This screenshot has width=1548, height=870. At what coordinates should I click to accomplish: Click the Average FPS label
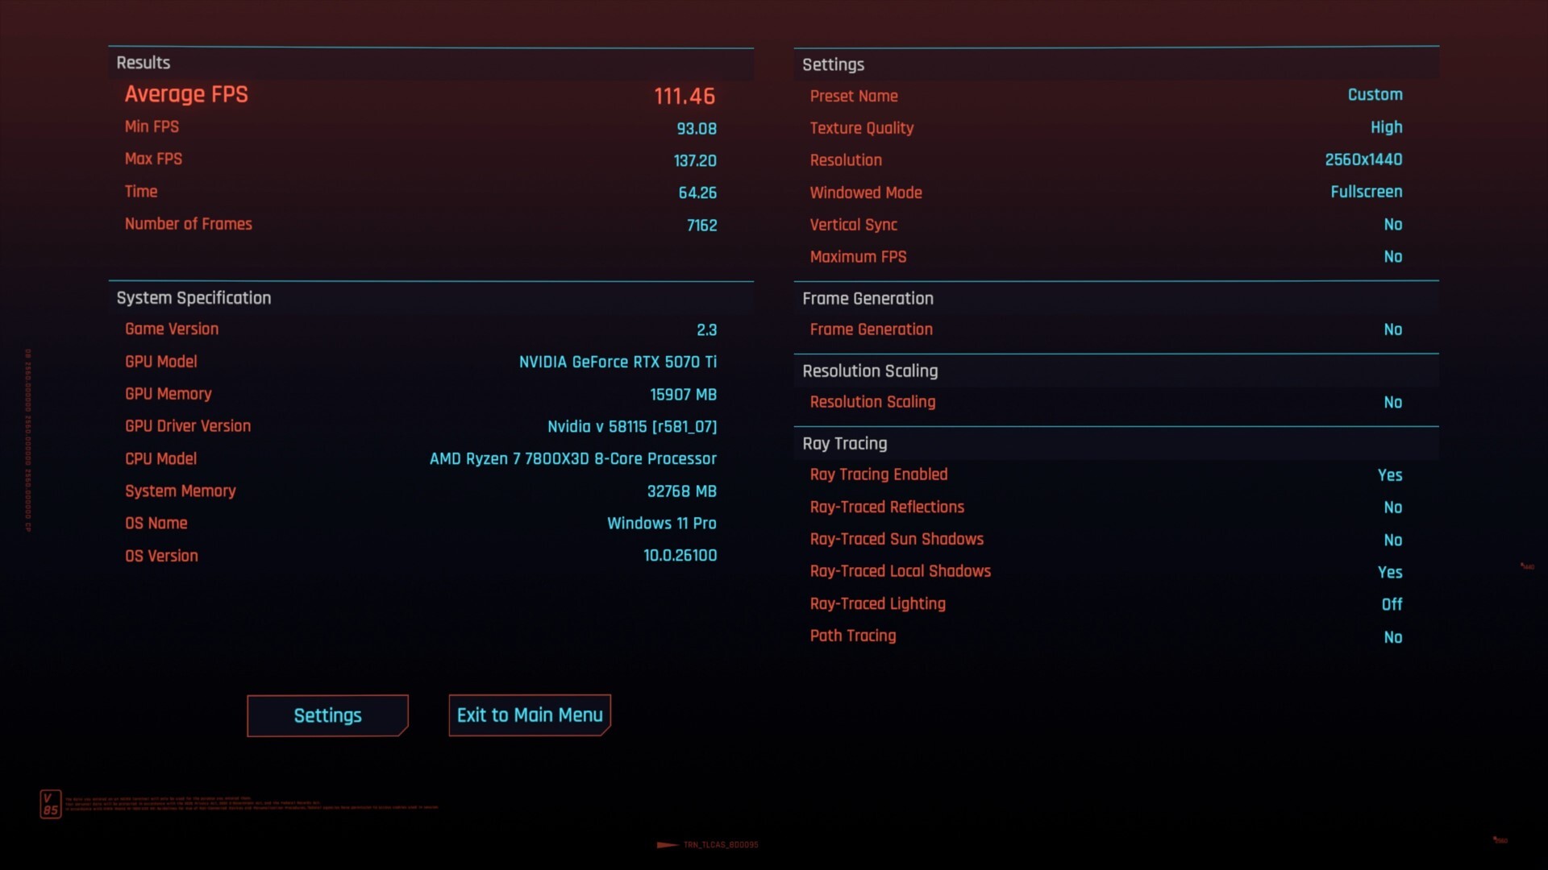[186, 94]
